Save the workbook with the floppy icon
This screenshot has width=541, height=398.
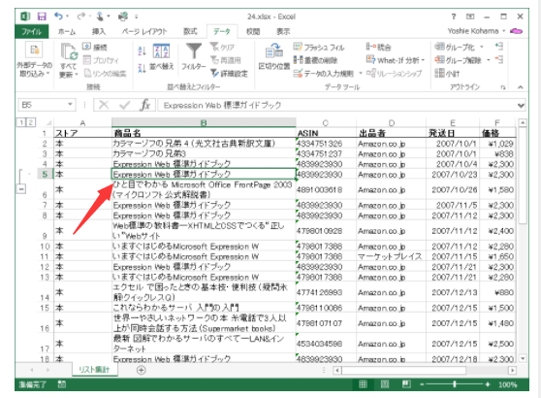point(42,17)
